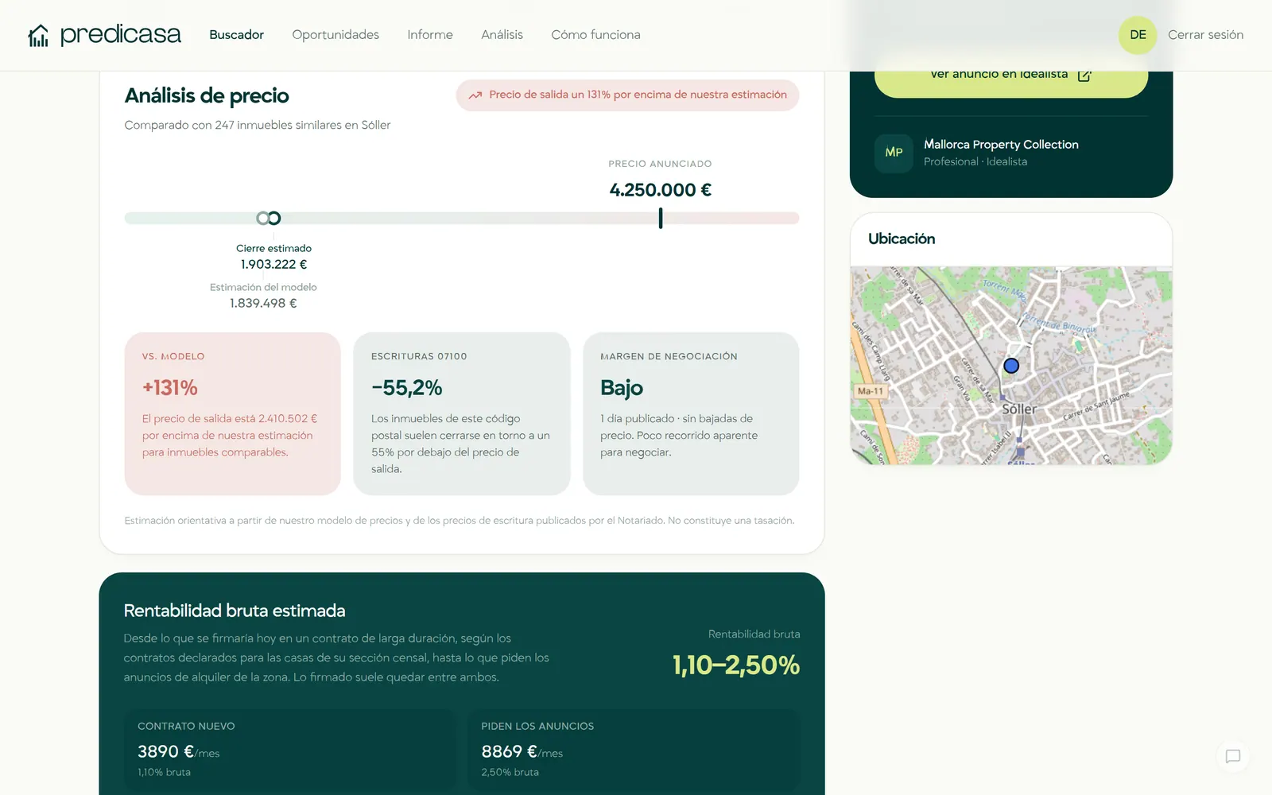The height and width of the screenshot is (795, 1272).
Task: Click the Margen de negociación Bajo card
Action: pos(691,413)
